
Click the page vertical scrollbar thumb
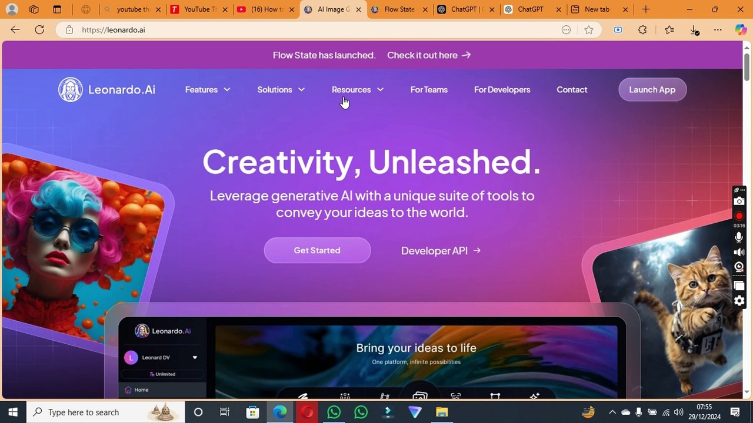point(748,66)
